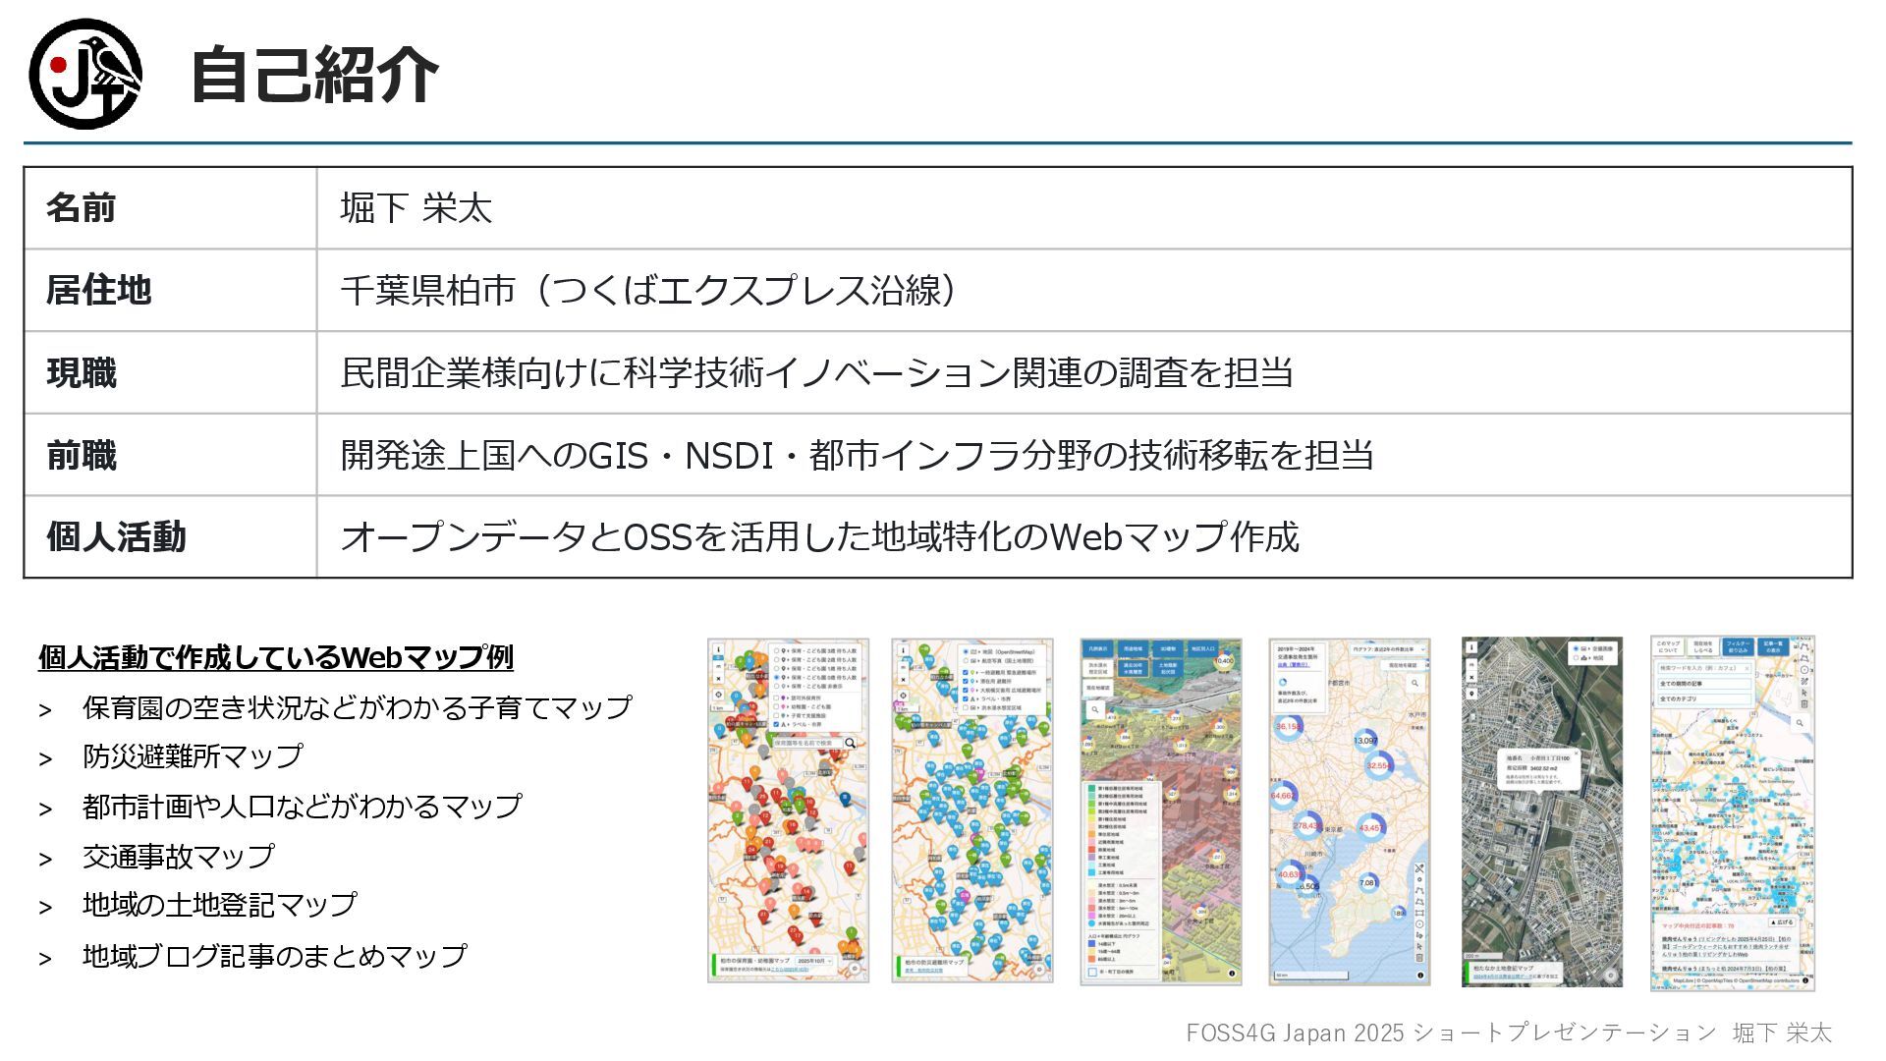
Task: Select the 用途地域 tab on the 3D zoning map
Action: [1133, 649]
